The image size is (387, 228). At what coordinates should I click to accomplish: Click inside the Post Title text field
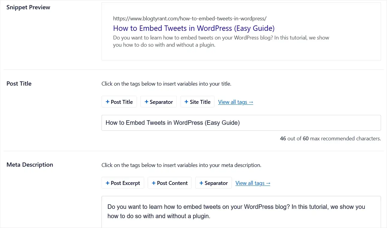coord(241,123)
